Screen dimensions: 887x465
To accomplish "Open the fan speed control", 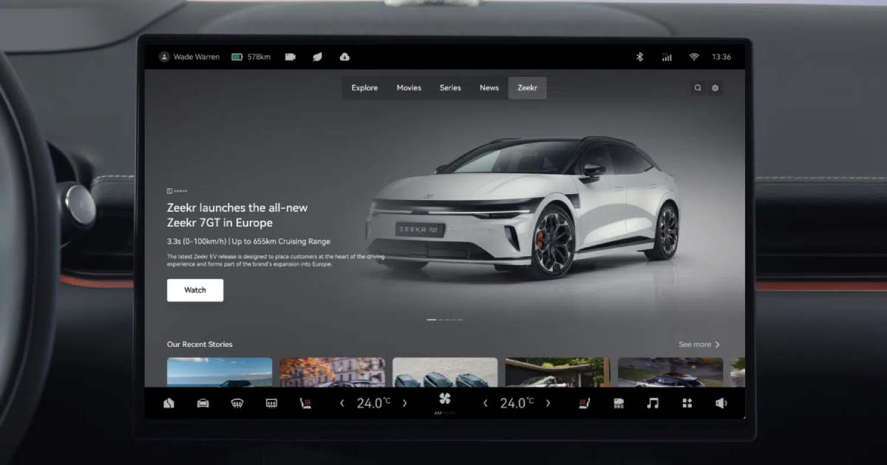I will coord(444,399).
